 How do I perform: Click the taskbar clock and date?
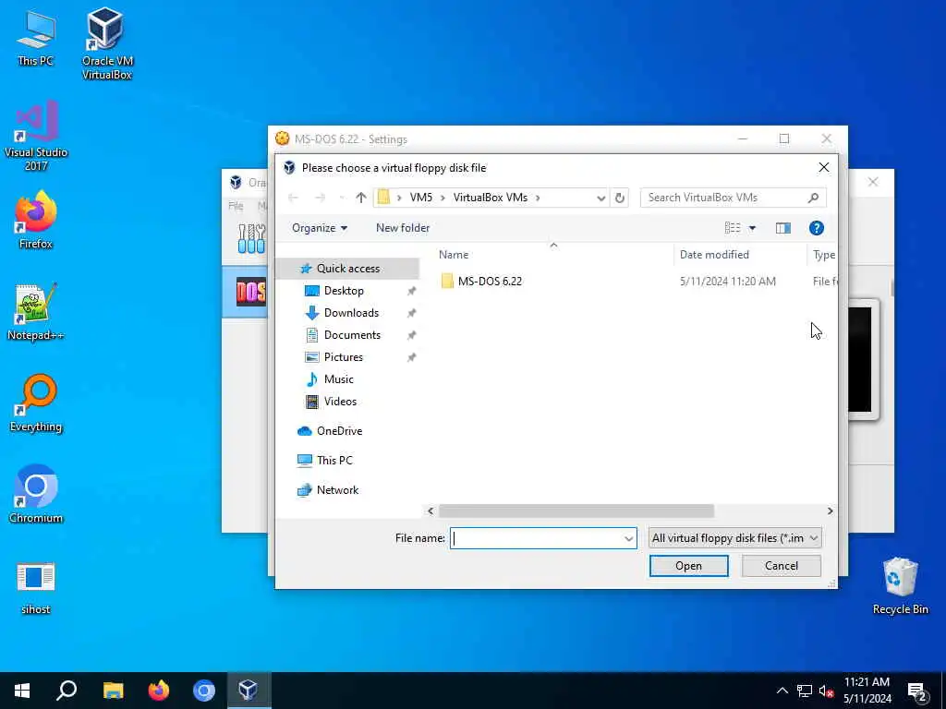[x=867, y=691]
